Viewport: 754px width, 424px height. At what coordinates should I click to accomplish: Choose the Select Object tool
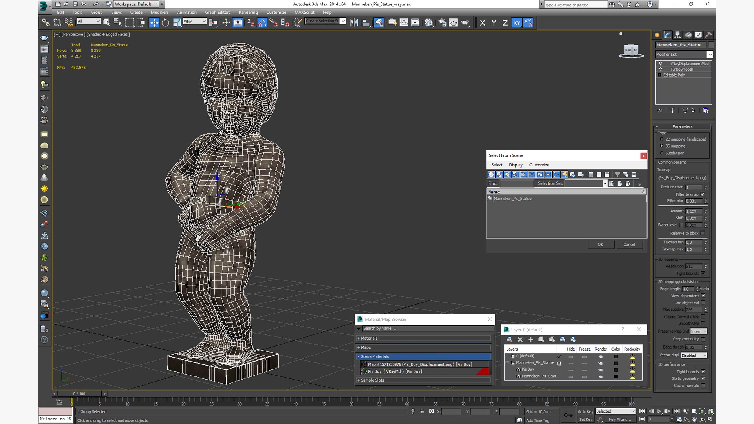click(106, 23)
